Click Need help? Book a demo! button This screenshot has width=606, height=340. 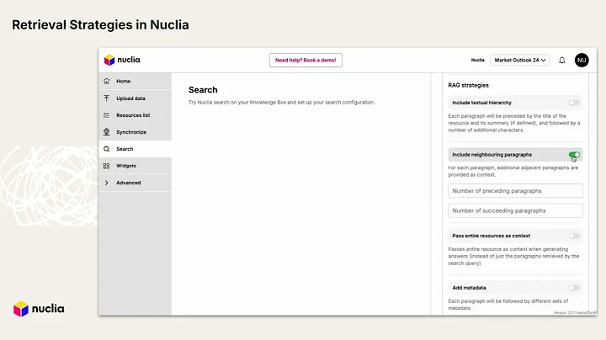[x=306, y=61]
